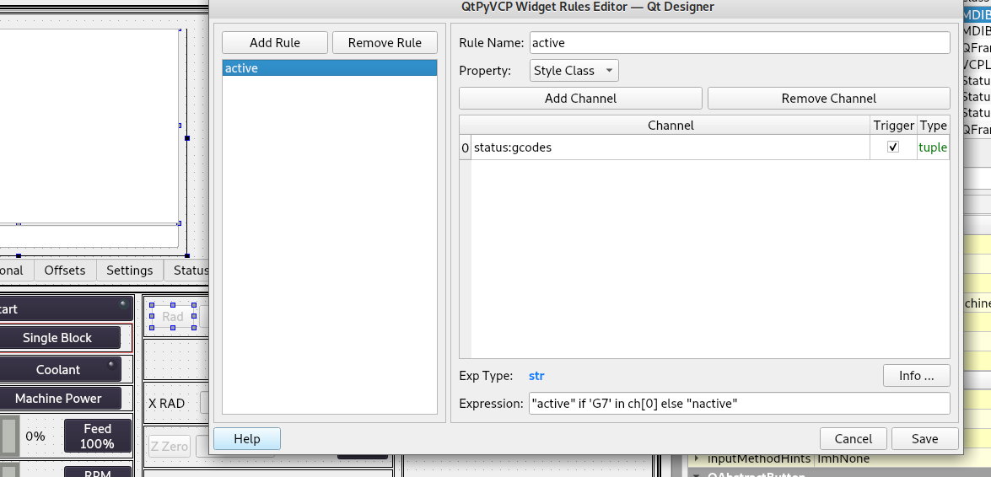Click the str expression type label
The width and height of the screenshot is (991, 477).
[x=536, y=376]
